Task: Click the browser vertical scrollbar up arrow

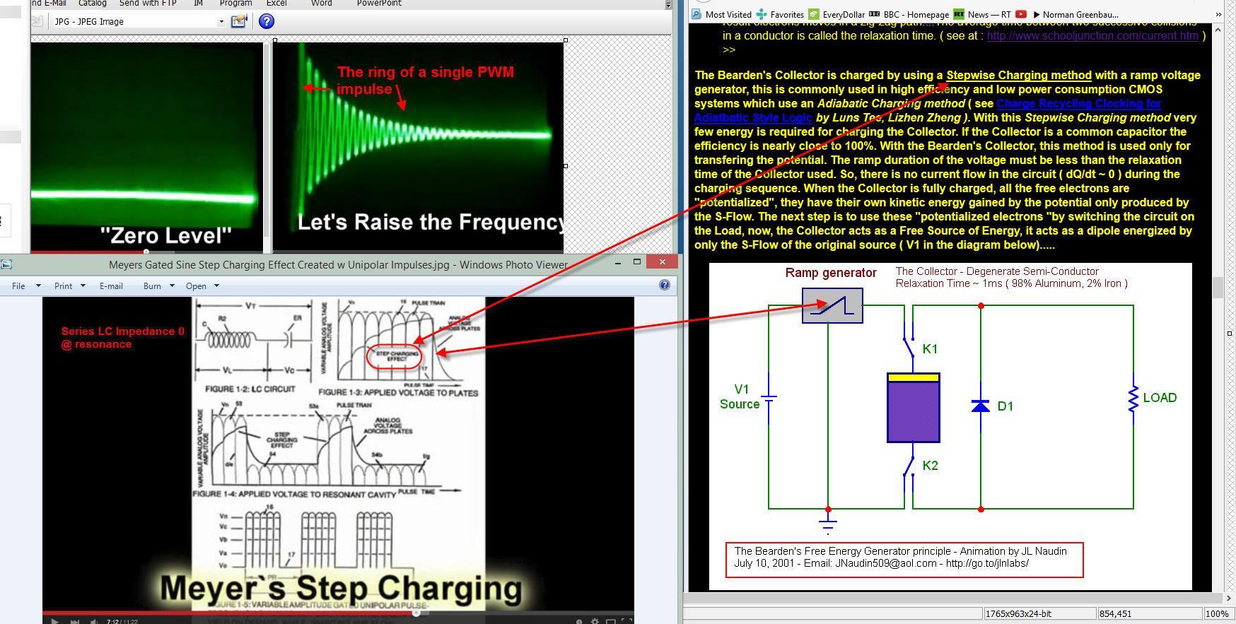Action: pyautogui.click(x=1218, y=30)
